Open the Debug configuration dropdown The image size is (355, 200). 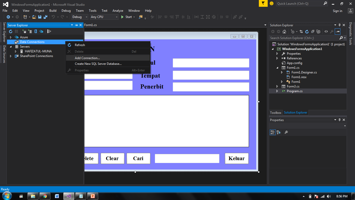click(80, 17)
